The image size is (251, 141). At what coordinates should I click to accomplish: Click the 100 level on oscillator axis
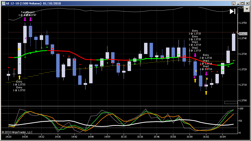[x=241, y=109]
